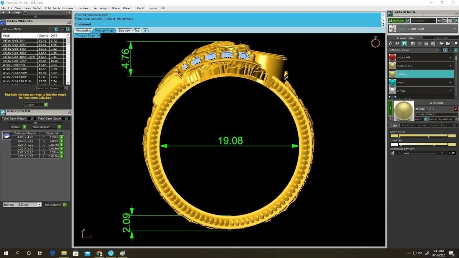Click the green V-Ray RENDER button
Screen dimensions: 459x258
point(396,21)
